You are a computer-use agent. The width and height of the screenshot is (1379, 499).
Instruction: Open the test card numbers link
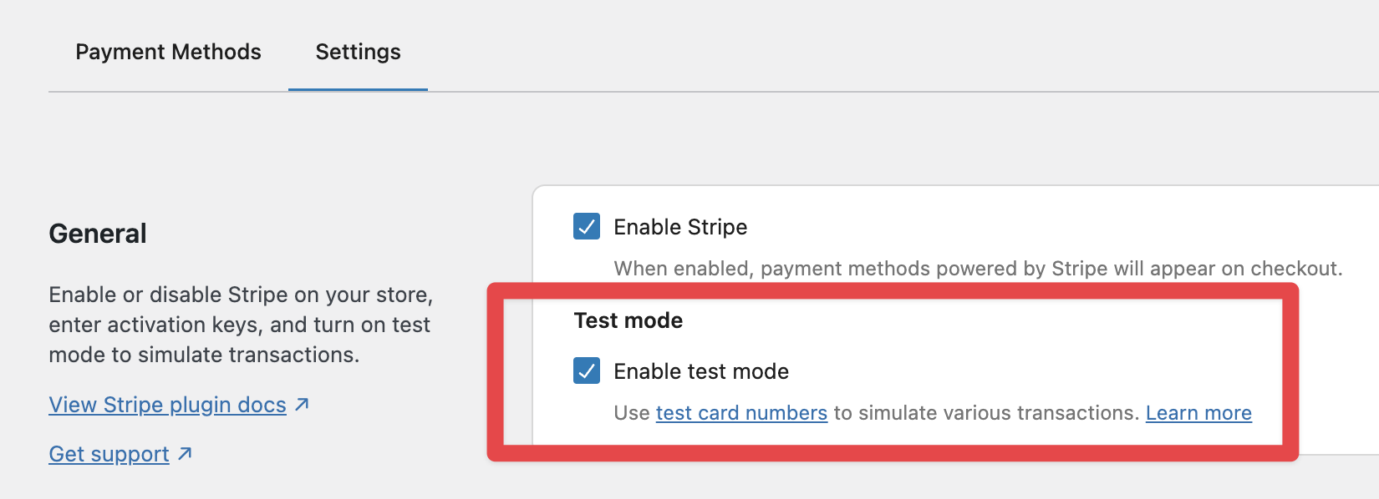click(x=741, y=413)
